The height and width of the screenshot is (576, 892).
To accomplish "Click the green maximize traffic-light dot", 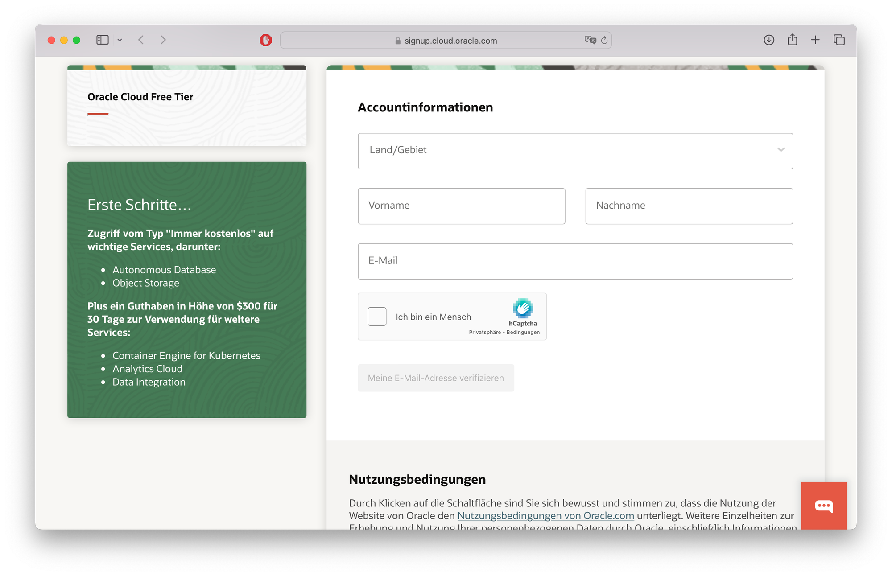I will (x=76, y=40).
